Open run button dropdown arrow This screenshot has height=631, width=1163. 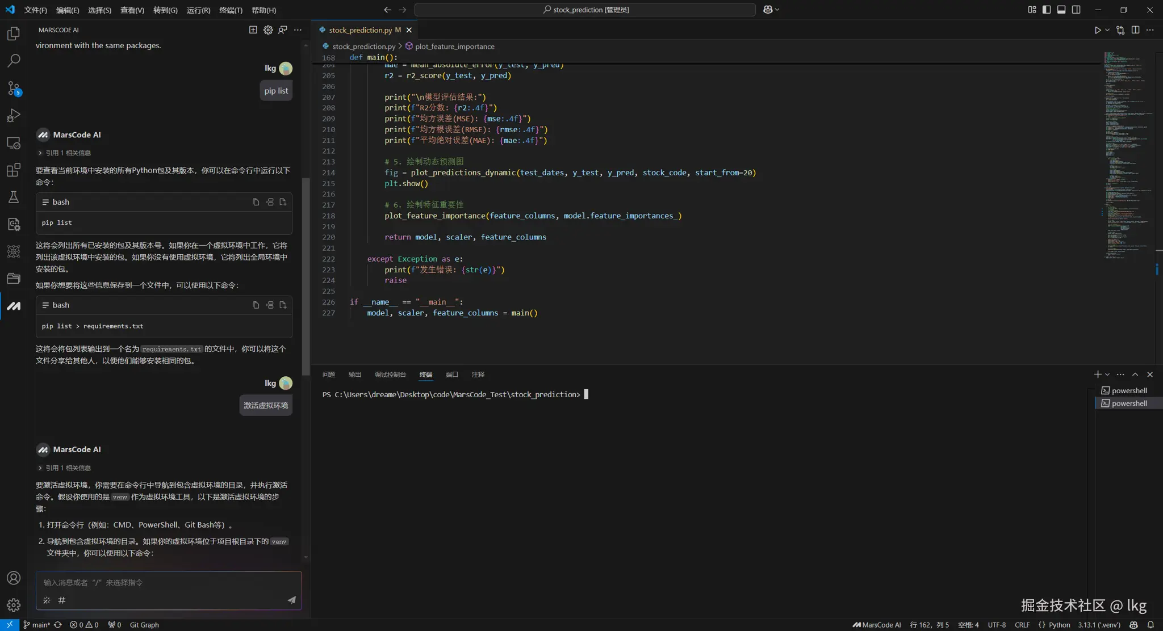coord(1107,30)
